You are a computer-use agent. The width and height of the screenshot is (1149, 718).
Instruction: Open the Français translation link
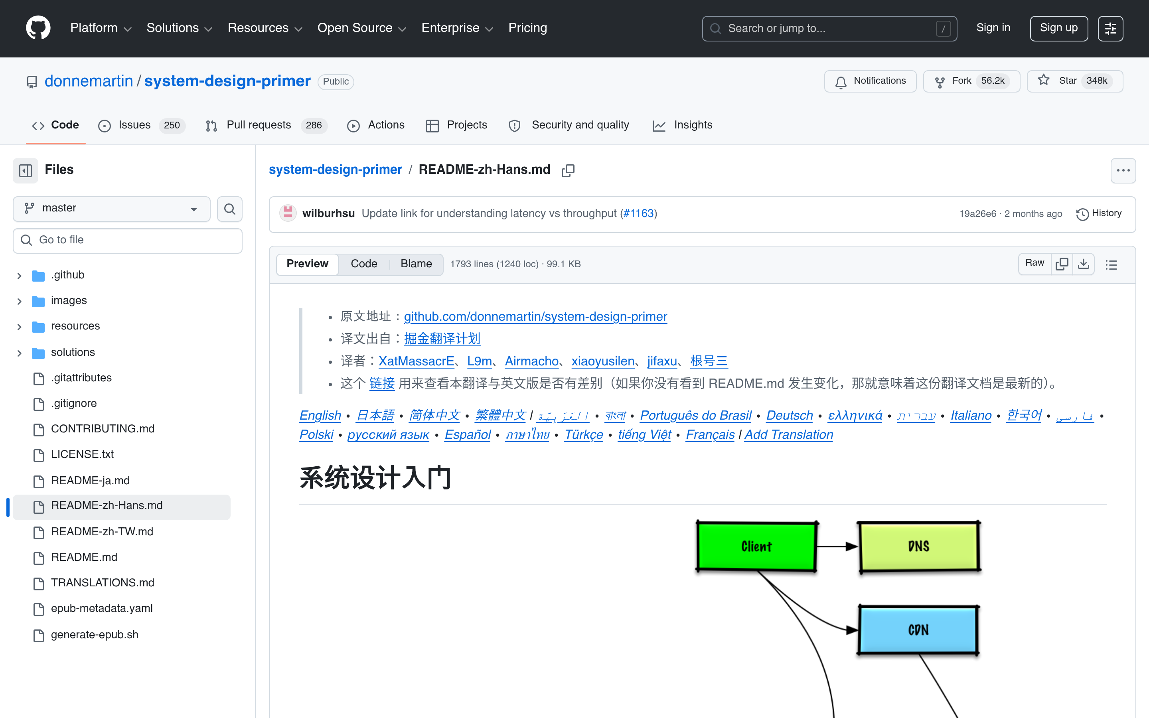tap(710, 435)
